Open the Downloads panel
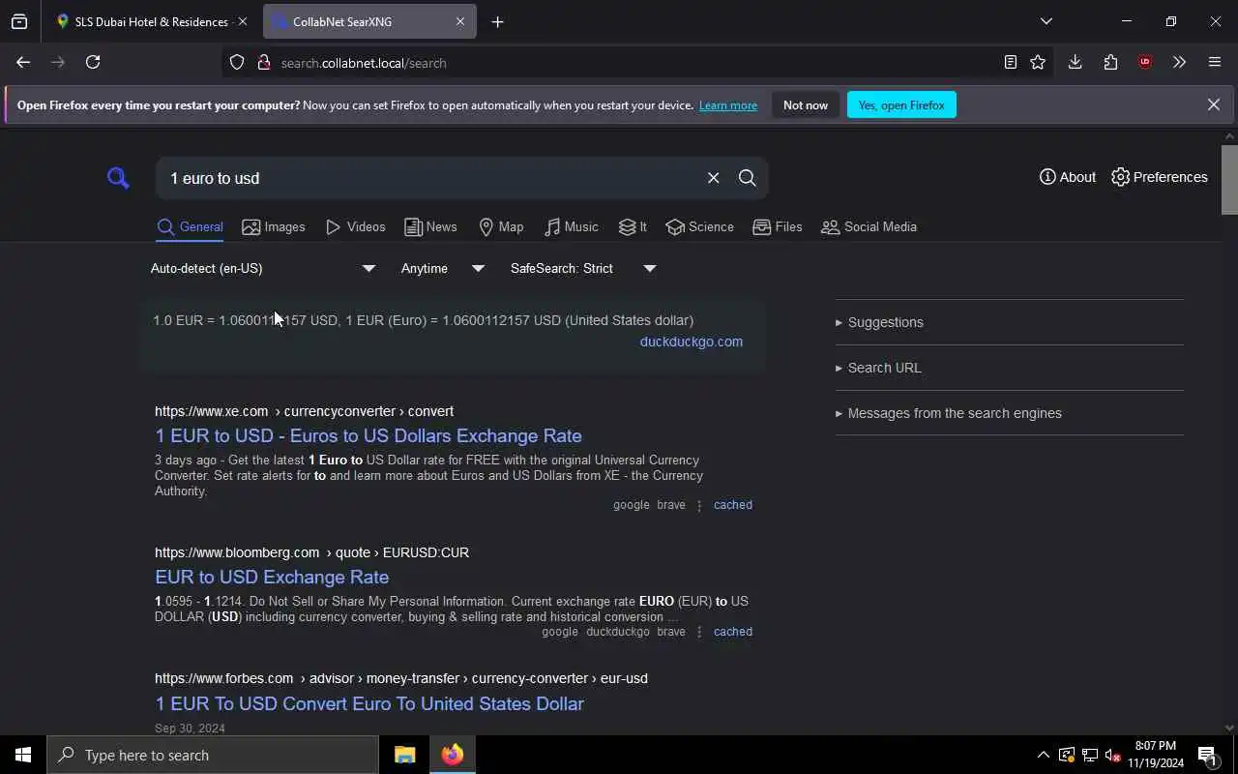 [1075, 62]
